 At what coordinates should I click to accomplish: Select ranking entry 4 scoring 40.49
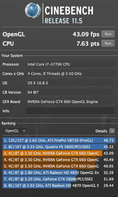[59, 160]
